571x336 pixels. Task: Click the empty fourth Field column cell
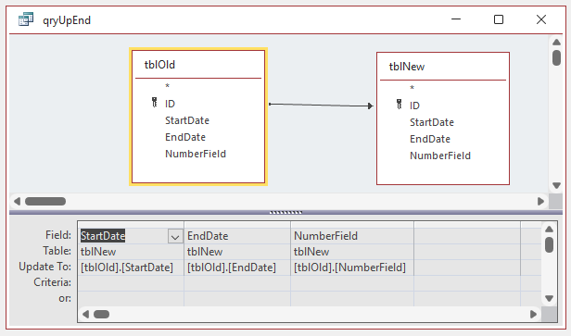467,236
